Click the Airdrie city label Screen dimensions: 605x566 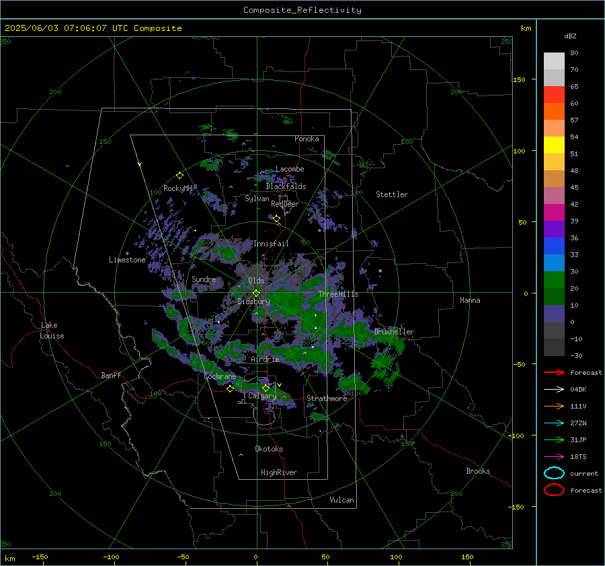(265, 359)
